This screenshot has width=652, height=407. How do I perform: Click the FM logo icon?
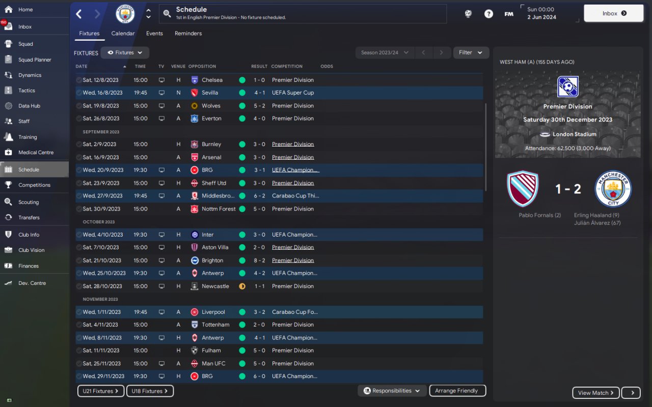tap(509, 14)
